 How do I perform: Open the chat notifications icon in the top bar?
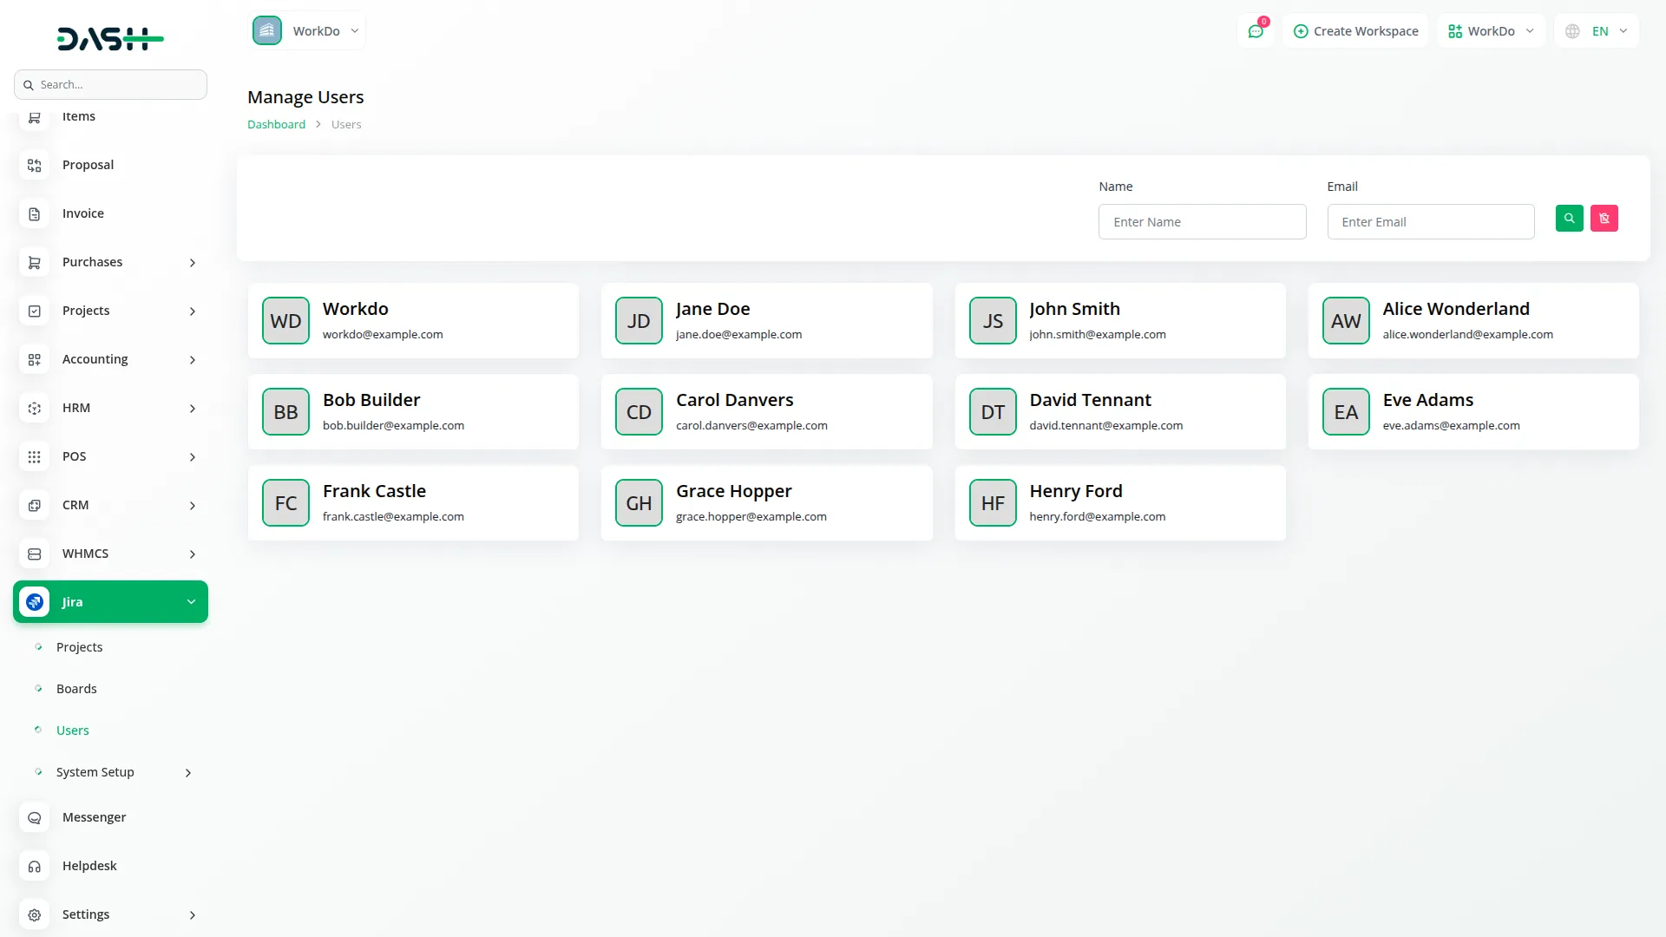coord(1256,30)
